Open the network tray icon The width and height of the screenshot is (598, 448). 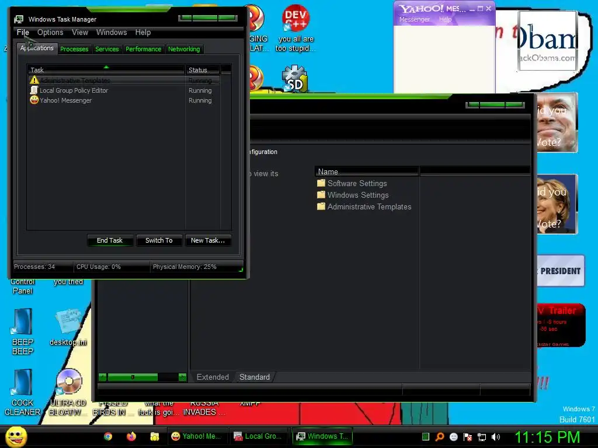tap(482, 437)
